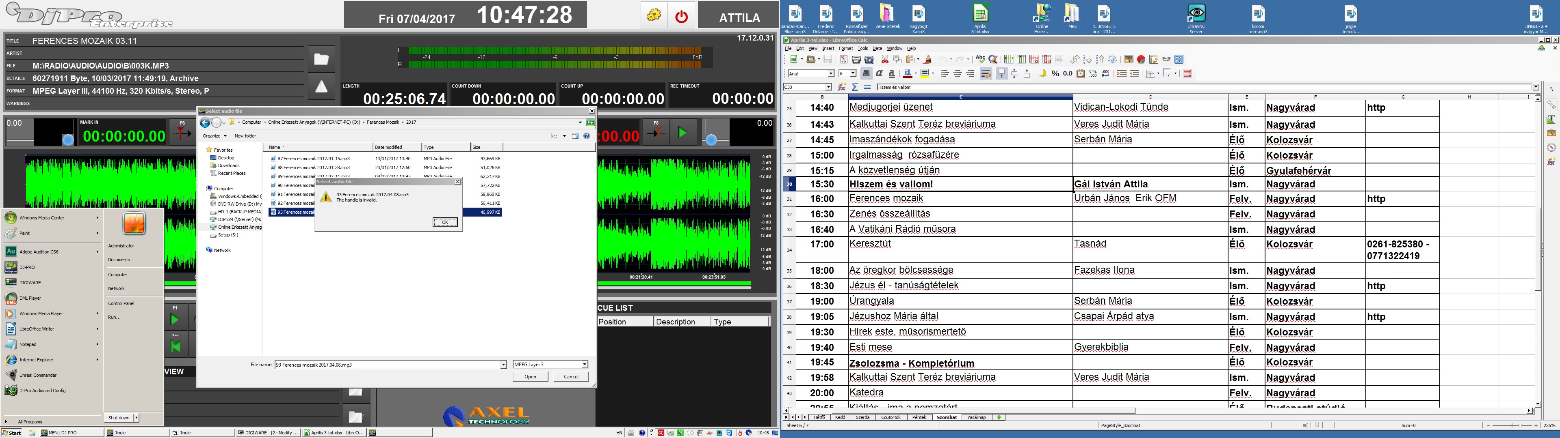Click the AutoFilter funnel icon in Calc
This screenshot has height=438, width=1560.
[1112, 59]
